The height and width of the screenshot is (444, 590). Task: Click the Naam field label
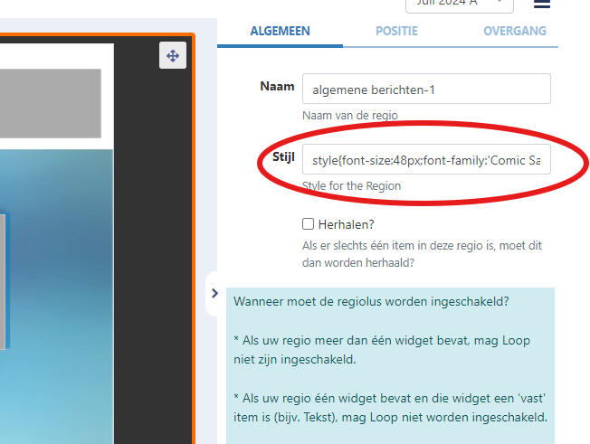tap(277, 87)
